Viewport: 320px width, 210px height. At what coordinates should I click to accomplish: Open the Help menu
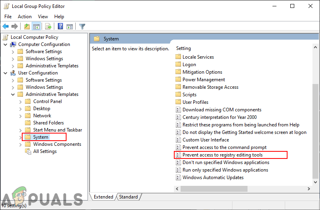(x=59, y=17)
